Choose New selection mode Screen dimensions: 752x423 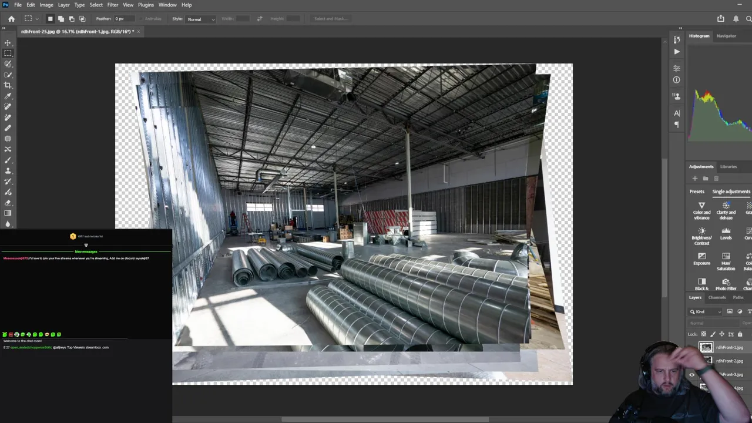(50, 19)
